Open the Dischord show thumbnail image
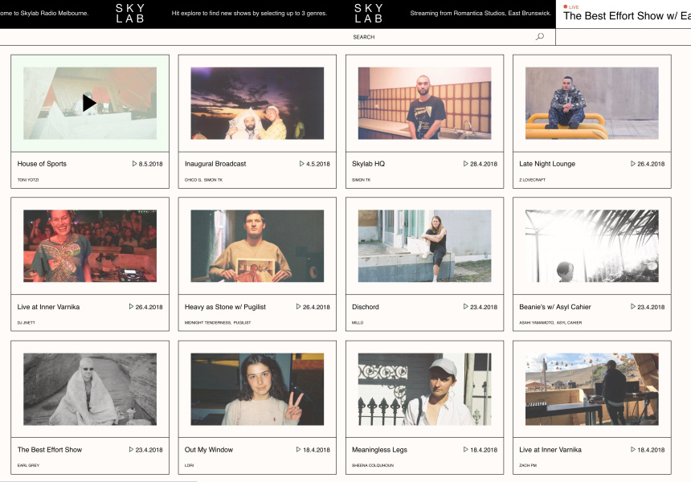 pos(424,246)
